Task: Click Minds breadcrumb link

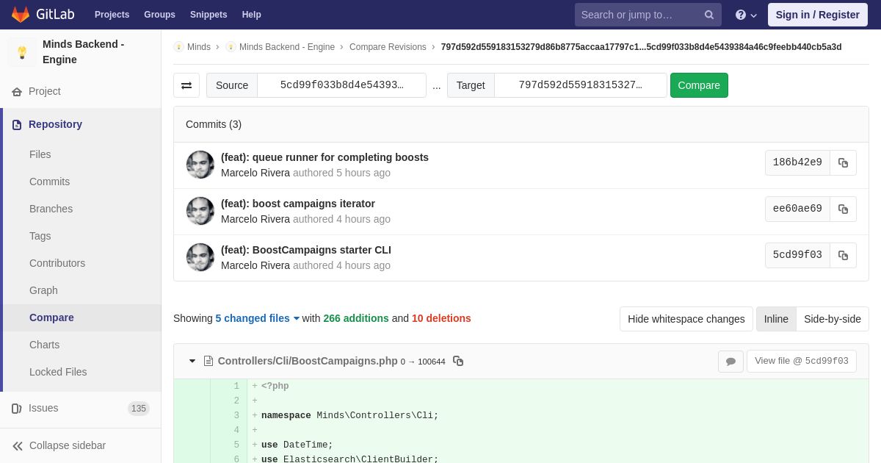Action: (199, 47)
